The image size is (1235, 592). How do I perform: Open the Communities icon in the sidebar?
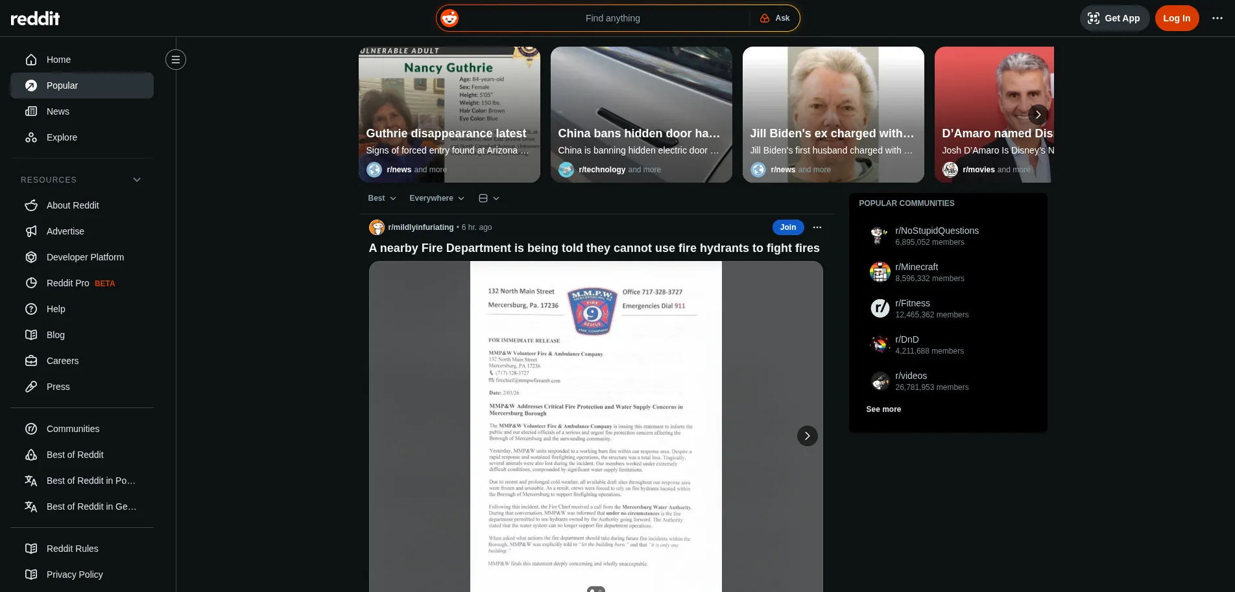tap(30, 429)
